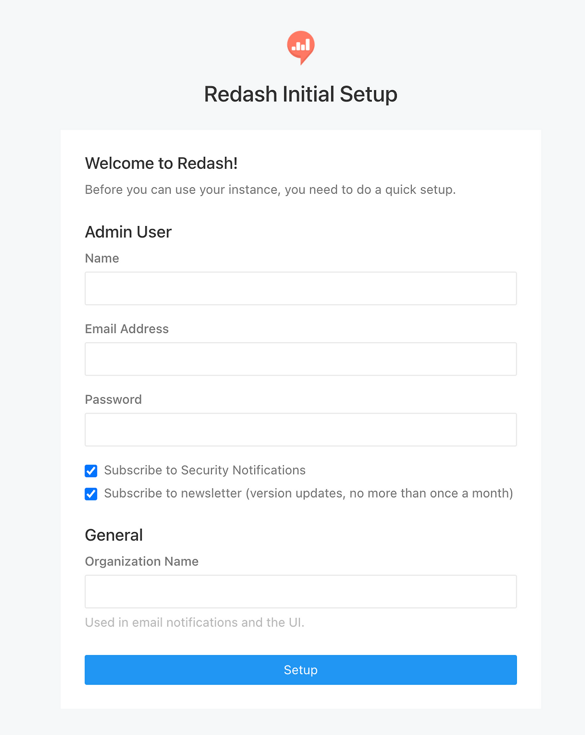The width and height of the screenshot is (585, 735).
Task: Click the Organization Name label
Action: [142, 562]
